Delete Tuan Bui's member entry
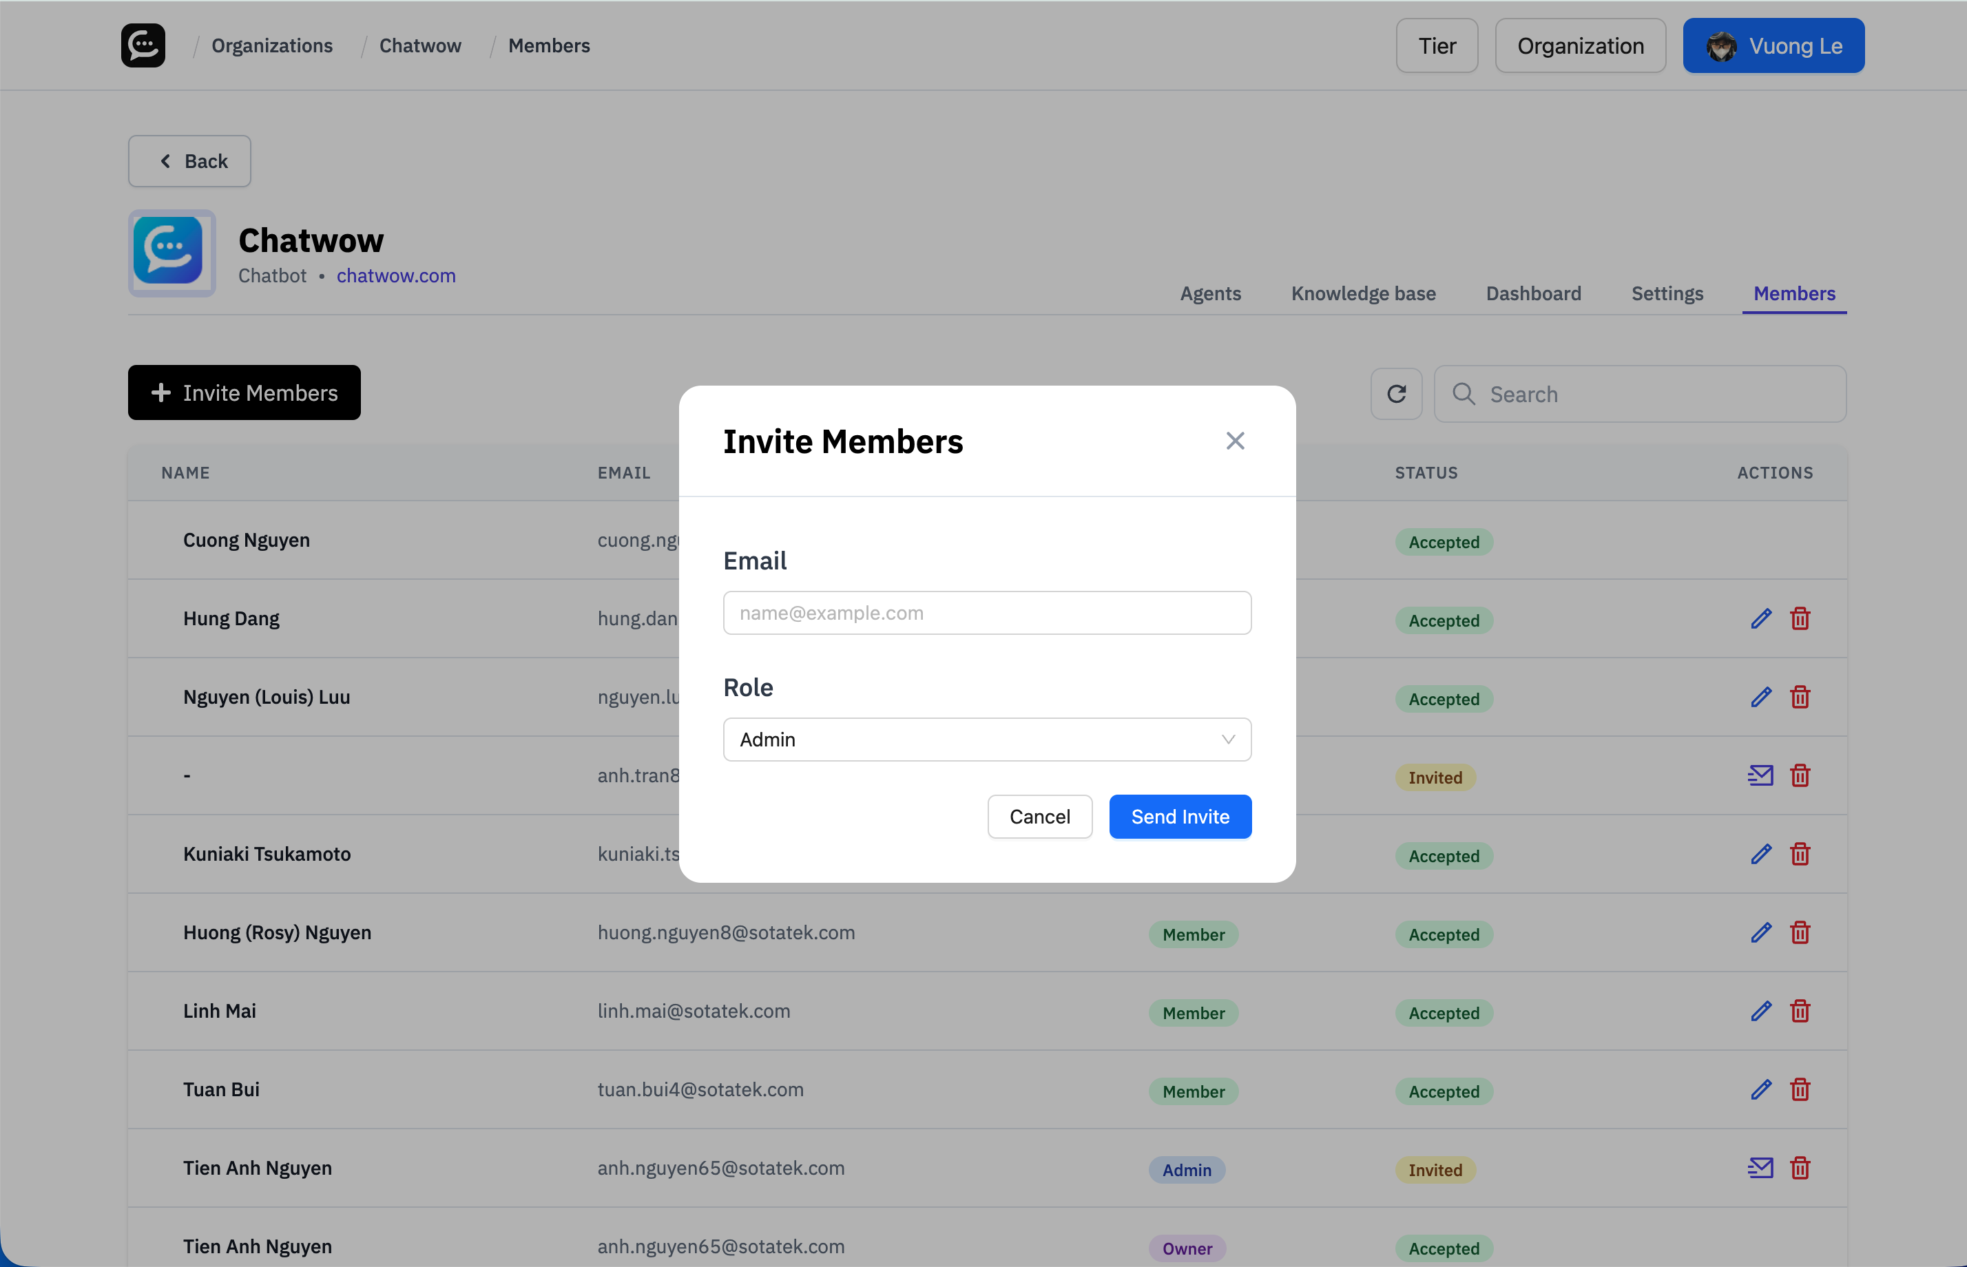Image resolution: width=1967 pixels, height=1267 pixels. (x=1800, y=1089)
